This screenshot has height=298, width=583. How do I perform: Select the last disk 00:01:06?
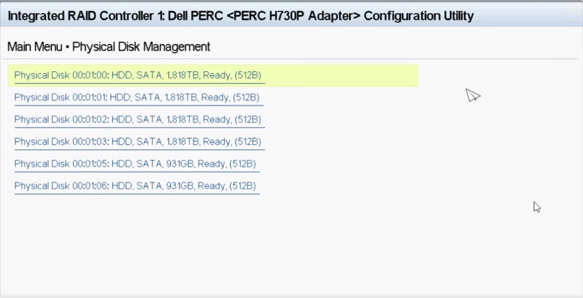click(135, 186)
